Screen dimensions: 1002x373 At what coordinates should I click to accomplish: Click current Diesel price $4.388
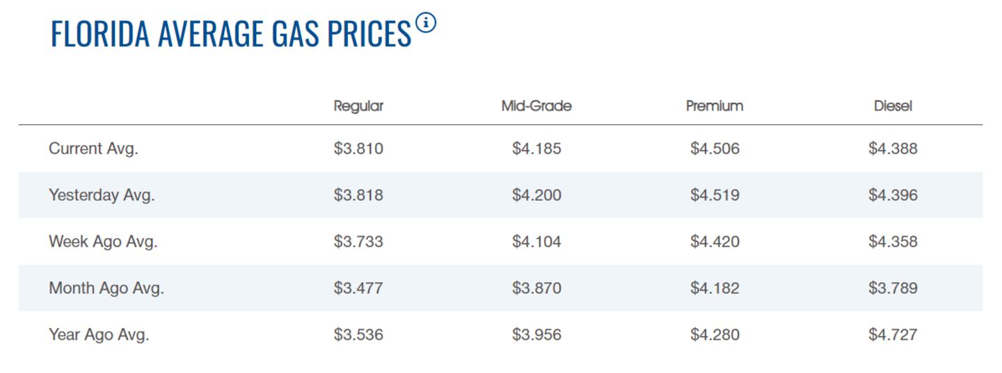point(893,149)
